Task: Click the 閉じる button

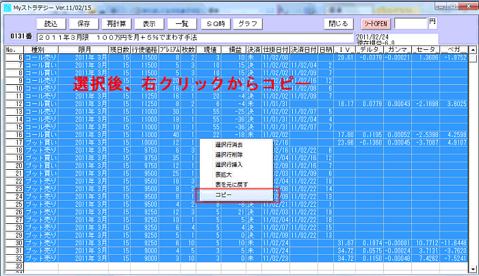Action: pyautogui.click(x=338, y=24)
